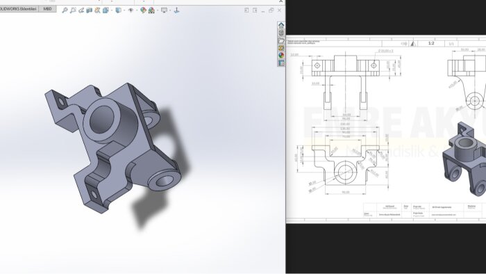Open the Custom Properties icon in the task pane
The height and width of the screenshot is (274, 486).
[281, 63]
